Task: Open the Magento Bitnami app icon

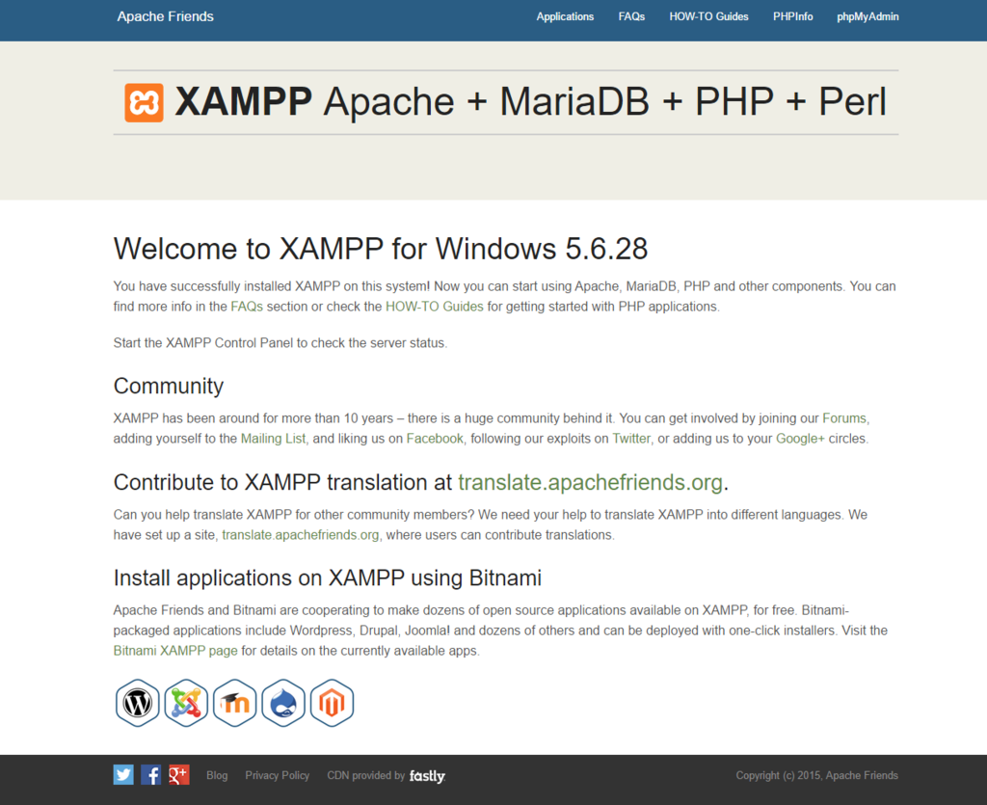Action: click(x=332, y=703)
